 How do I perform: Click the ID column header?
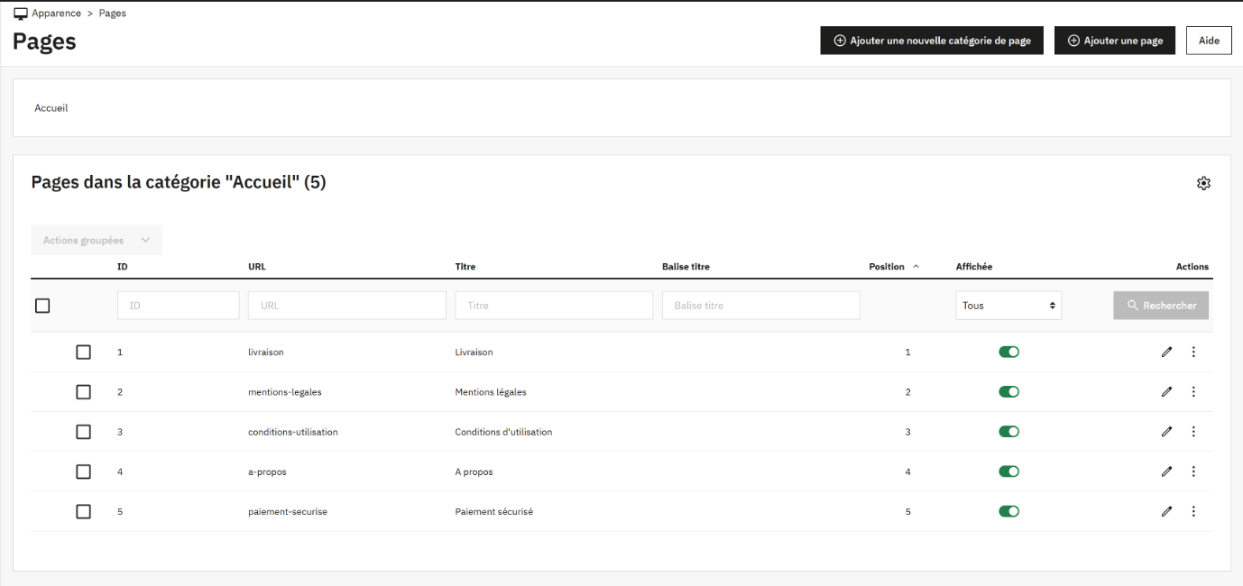(x=123, y=267)
